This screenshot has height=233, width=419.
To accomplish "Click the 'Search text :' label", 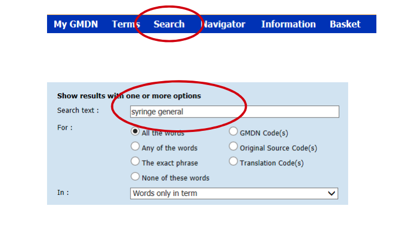I will click(x=78, y=110).
